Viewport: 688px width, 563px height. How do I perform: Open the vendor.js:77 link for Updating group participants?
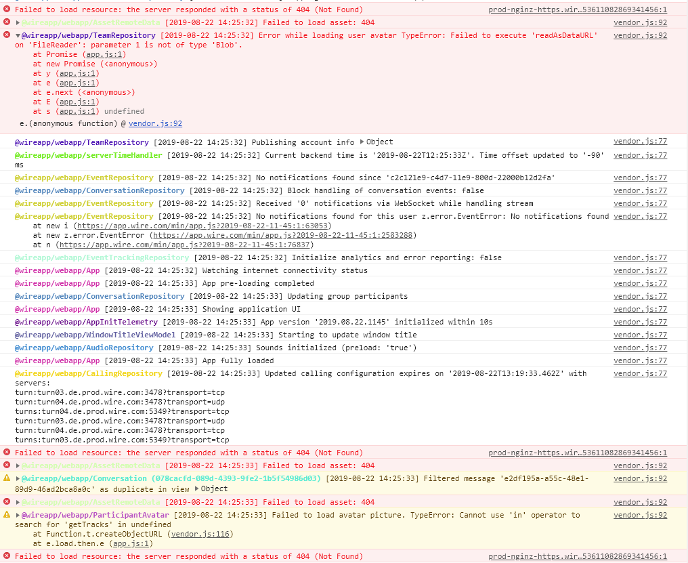point(640,296)
